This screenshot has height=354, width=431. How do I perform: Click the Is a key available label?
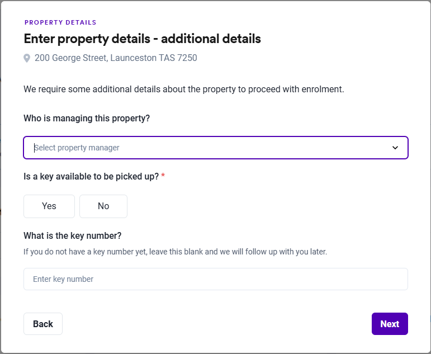point(91,177)
